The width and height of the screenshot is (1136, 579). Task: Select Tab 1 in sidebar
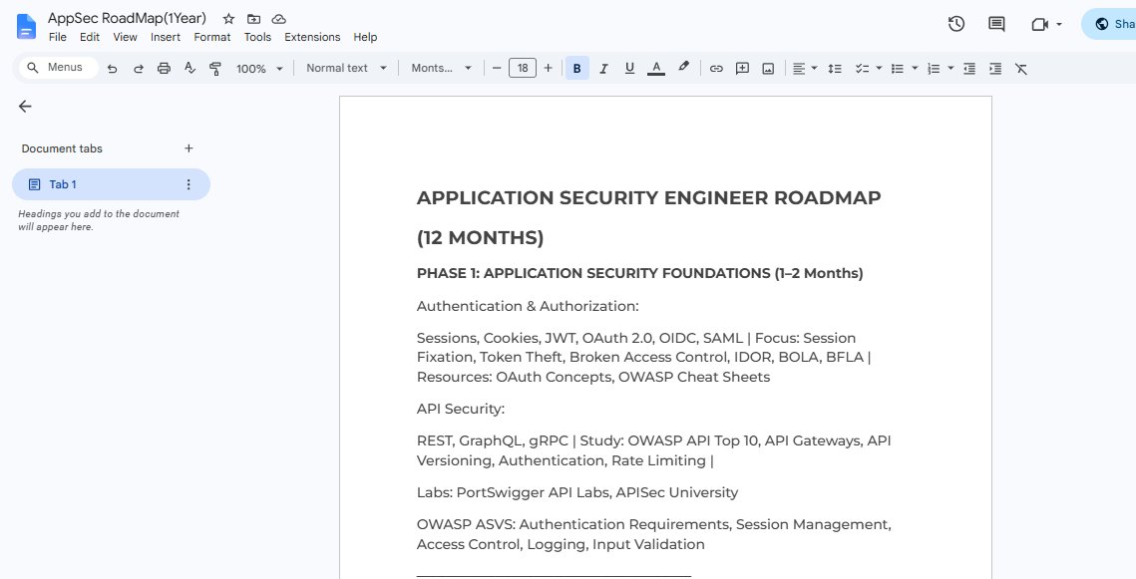coord(111,184)
